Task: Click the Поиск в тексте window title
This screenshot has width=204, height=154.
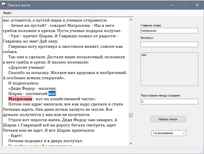Action: click(x=19, y=5)
